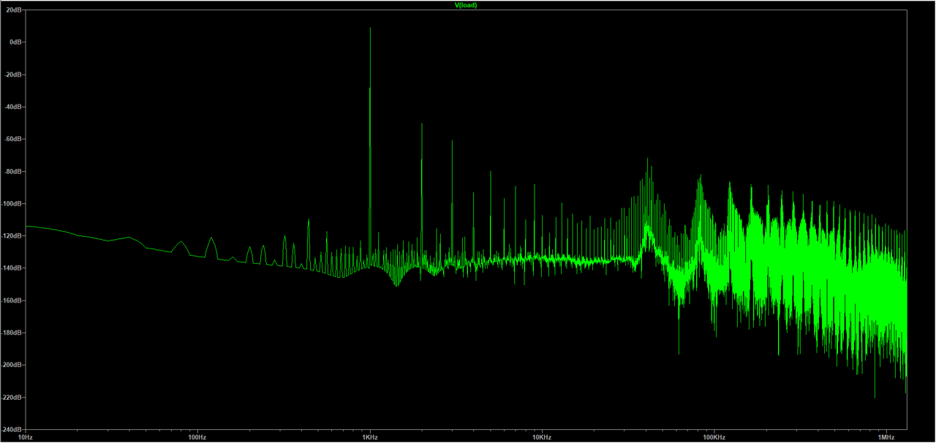Click the 100KHz frequency axis label

tap(714, 437)
